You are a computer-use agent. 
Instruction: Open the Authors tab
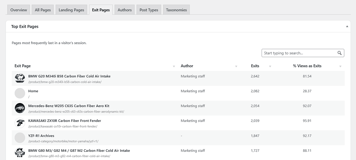125,10
